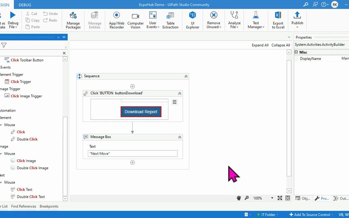Copy the selected activity
The height and width of the screenshot is (218, 349).
tap(32, 20)
